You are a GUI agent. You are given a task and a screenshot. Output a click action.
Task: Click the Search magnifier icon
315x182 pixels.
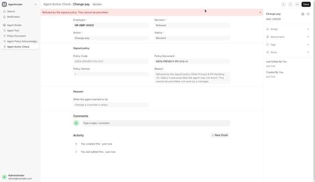pos(4,11)
